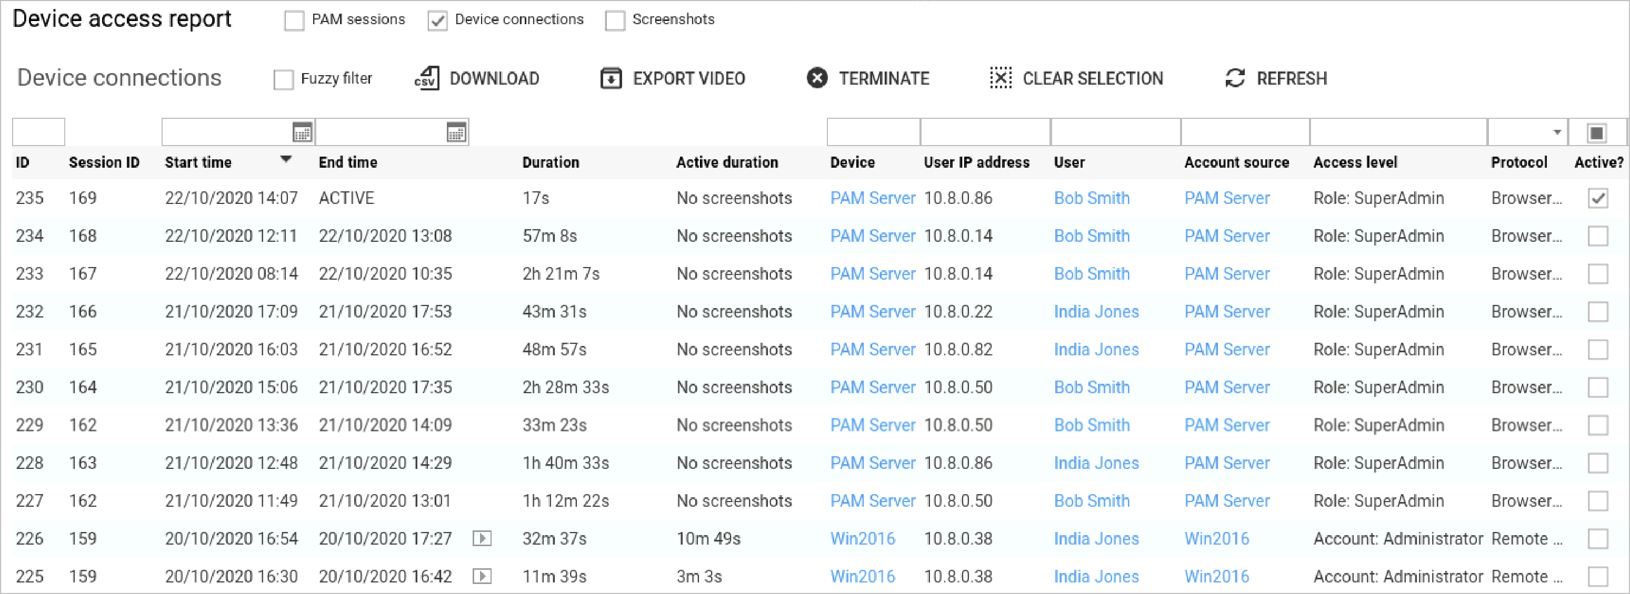The image size is (1630, 594).
Task: Select the '1h 12m 22s' duration cell
Action: [x=566, y=501]
